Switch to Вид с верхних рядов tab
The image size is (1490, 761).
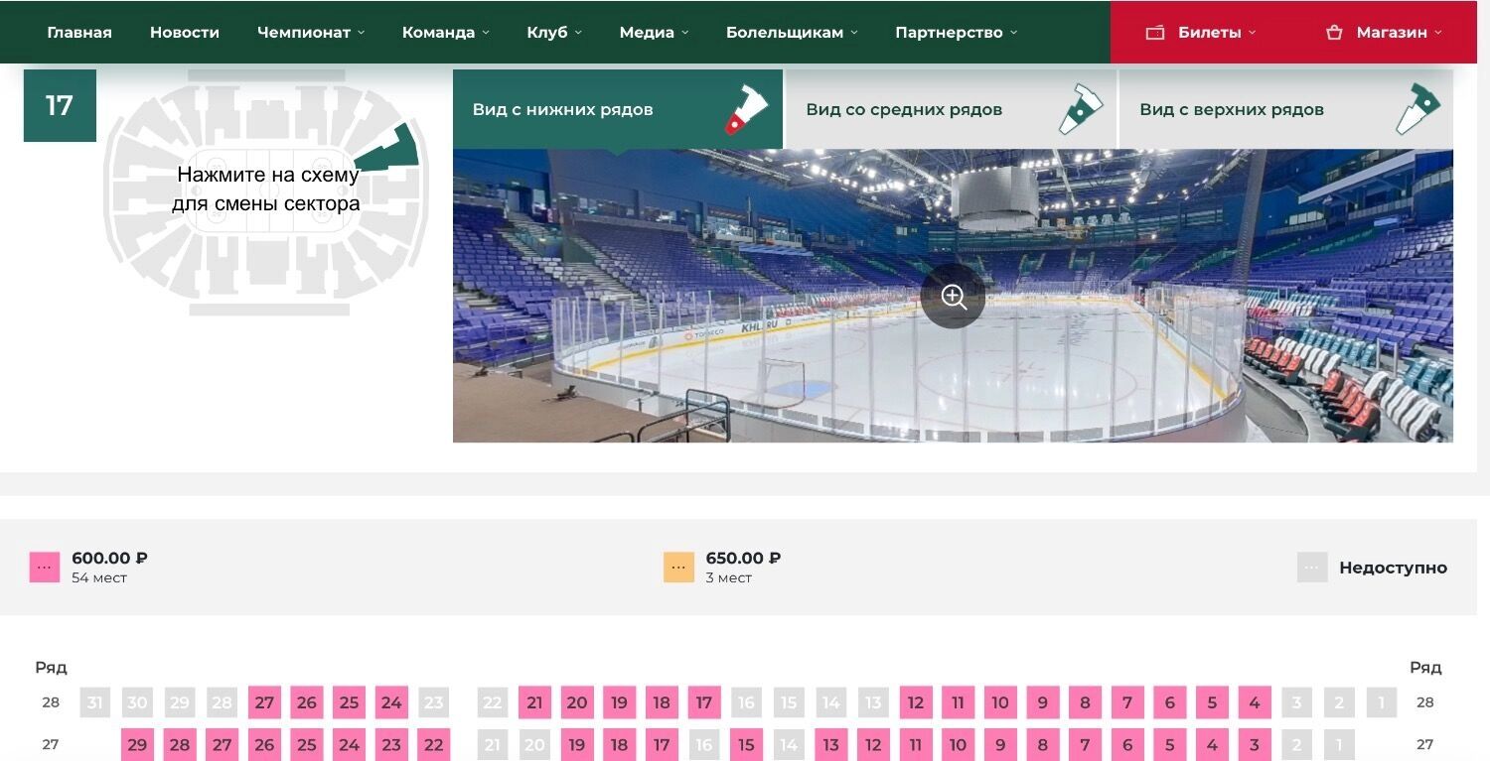(x=1232, y=109)
